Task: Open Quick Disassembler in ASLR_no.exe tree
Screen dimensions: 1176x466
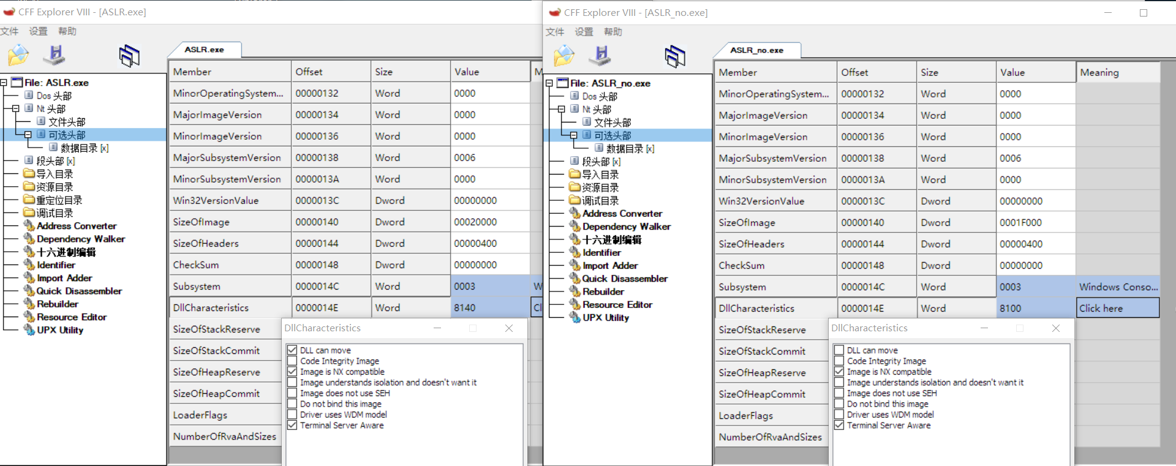Action: click(x=625, y=279)
